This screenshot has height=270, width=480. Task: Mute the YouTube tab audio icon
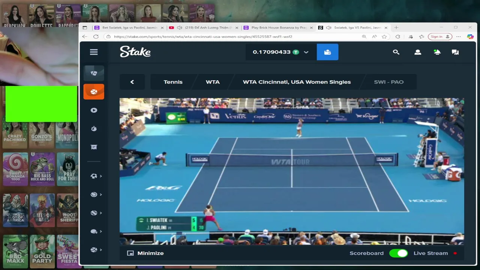coord(180,28)
